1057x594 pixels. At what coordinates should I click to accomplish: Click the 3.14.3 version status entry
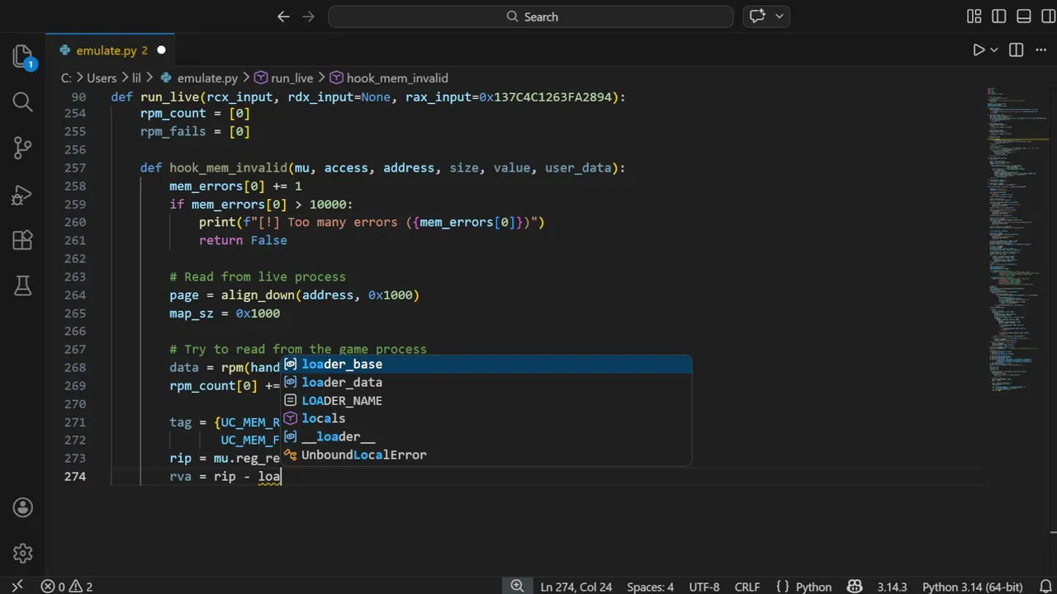(892, 587)
